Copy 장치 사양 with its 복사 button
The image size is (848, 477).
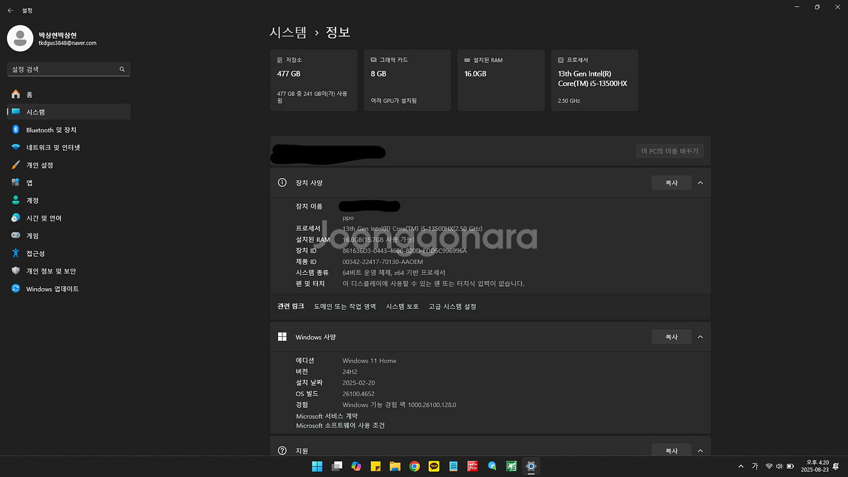[671, 183]
